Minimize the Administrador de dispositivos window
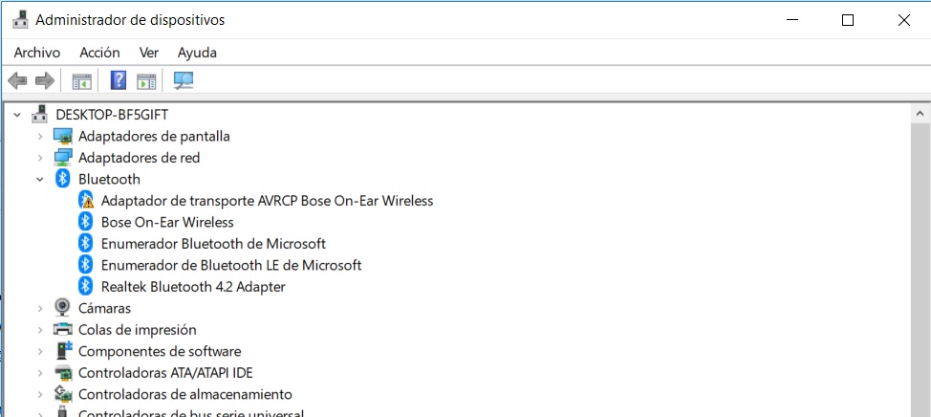 [x=792, y=20]
